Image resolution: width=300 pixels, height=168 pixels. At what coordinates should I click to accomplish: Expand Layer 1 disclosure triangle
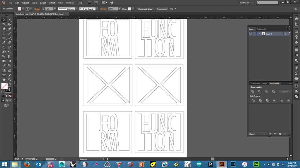(x=259, y=34)
